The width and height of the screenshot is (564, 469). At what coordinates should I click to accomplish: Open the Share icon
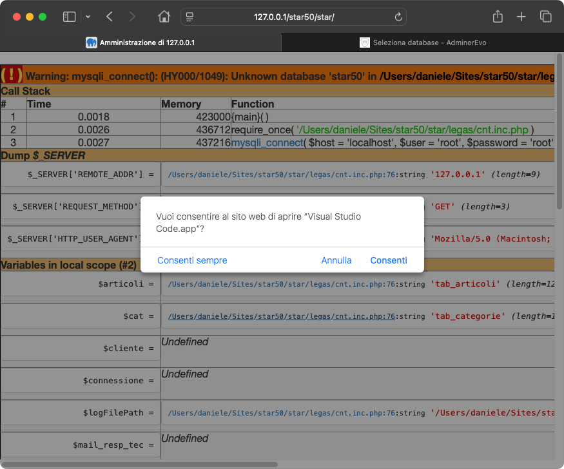(498, 17)
